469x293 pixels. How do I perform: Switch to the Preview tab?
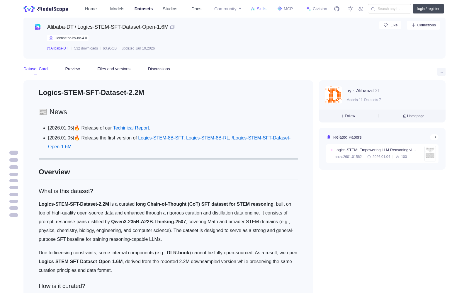(x=72, y=69)
